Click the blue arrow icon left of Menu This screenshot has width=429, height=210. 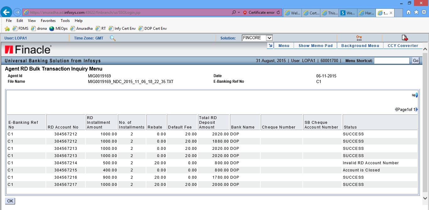[x=270, y=45]
